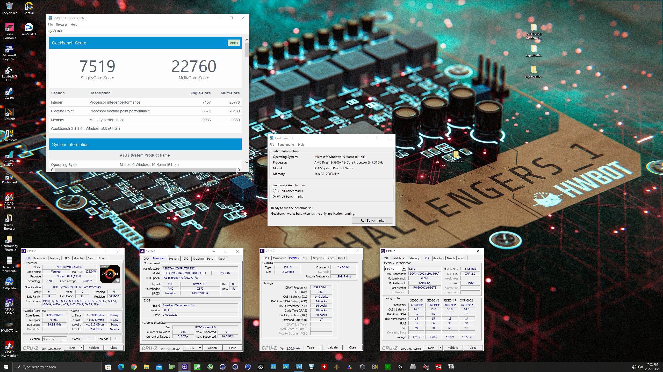
Task: Click volume icon in system tray
Action: (x=640, y=367)
